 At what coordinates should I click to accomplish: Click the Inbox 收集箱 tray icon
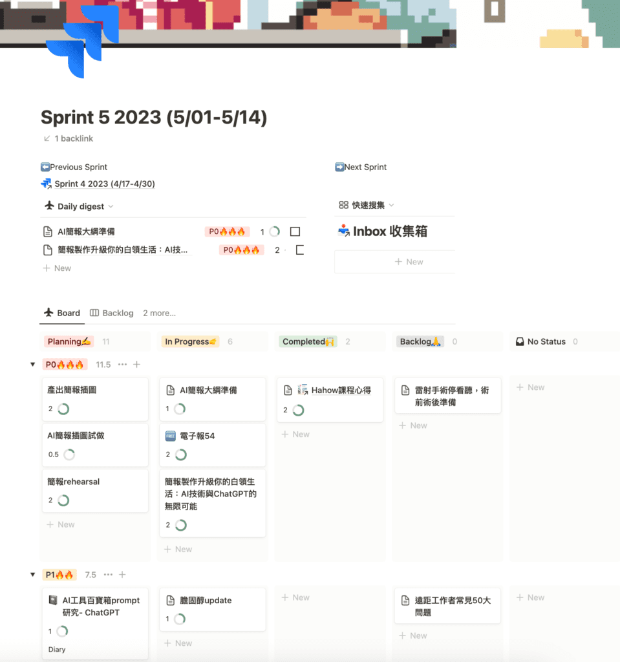(344, 231)
